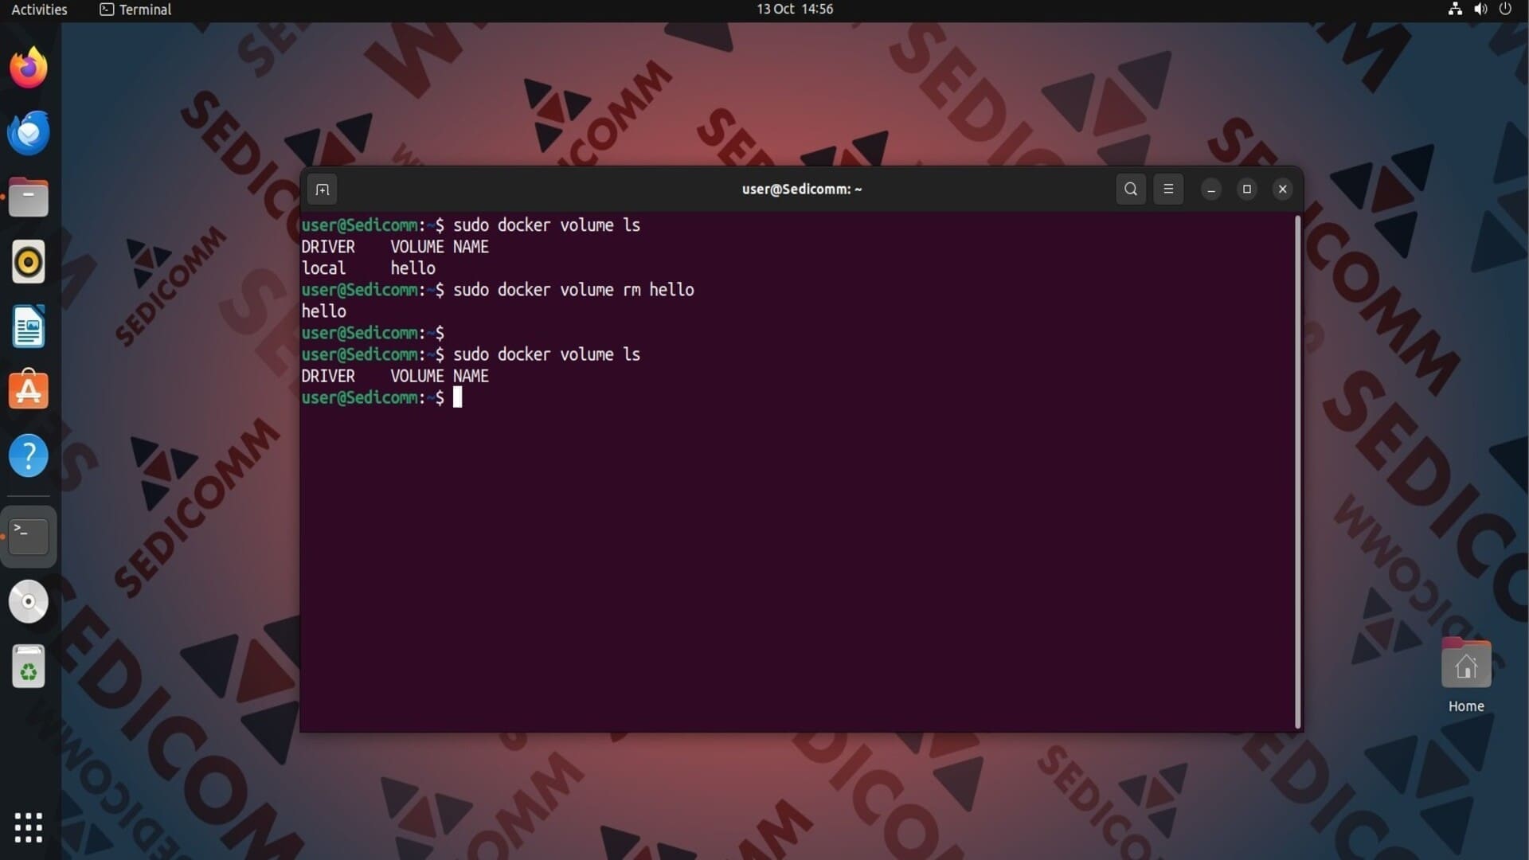
Task: Open the Trash from the dock
Action: tap(29, 666)
